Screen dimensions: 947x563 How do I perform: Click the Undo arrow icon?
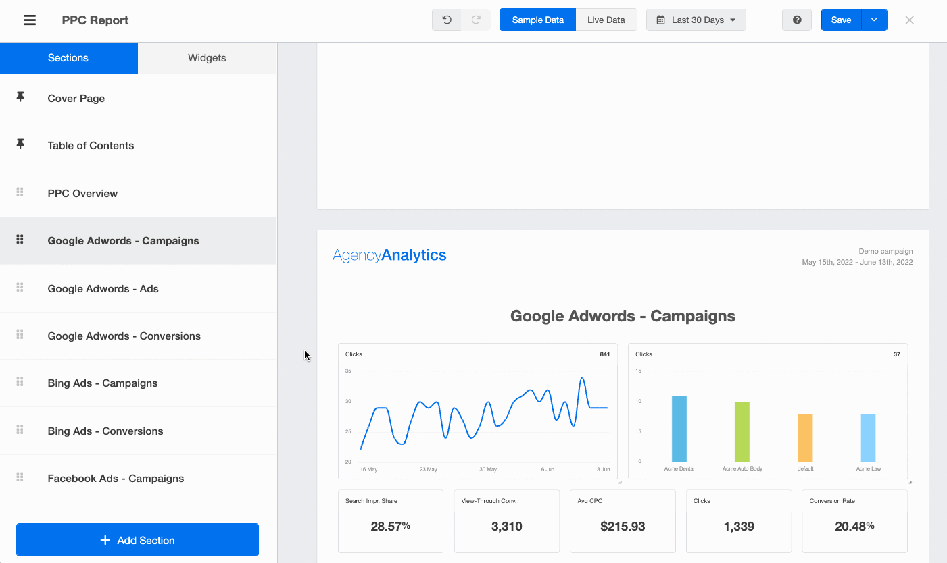tap(446, 20)
